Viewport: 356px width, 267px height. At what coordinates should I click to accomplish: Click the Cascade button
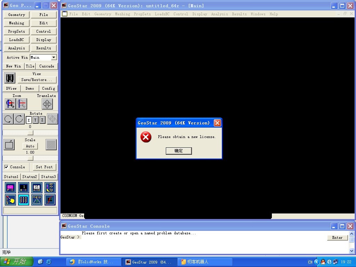(x=47, y=66)
